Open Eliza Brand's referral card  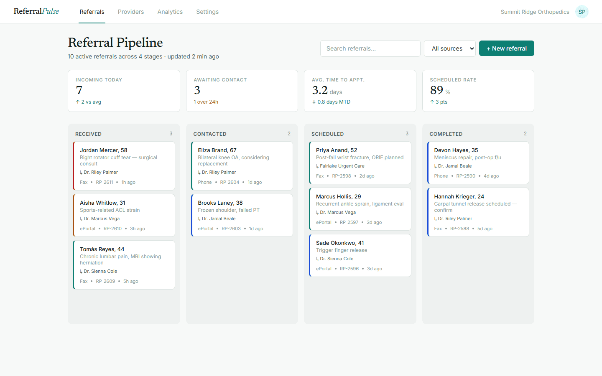tap(242, 166)
